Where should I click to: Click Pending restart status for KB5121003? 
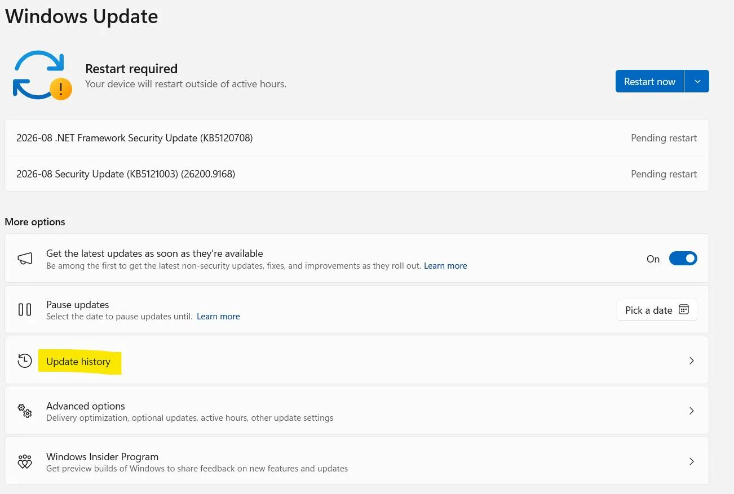tap(664, 174)
